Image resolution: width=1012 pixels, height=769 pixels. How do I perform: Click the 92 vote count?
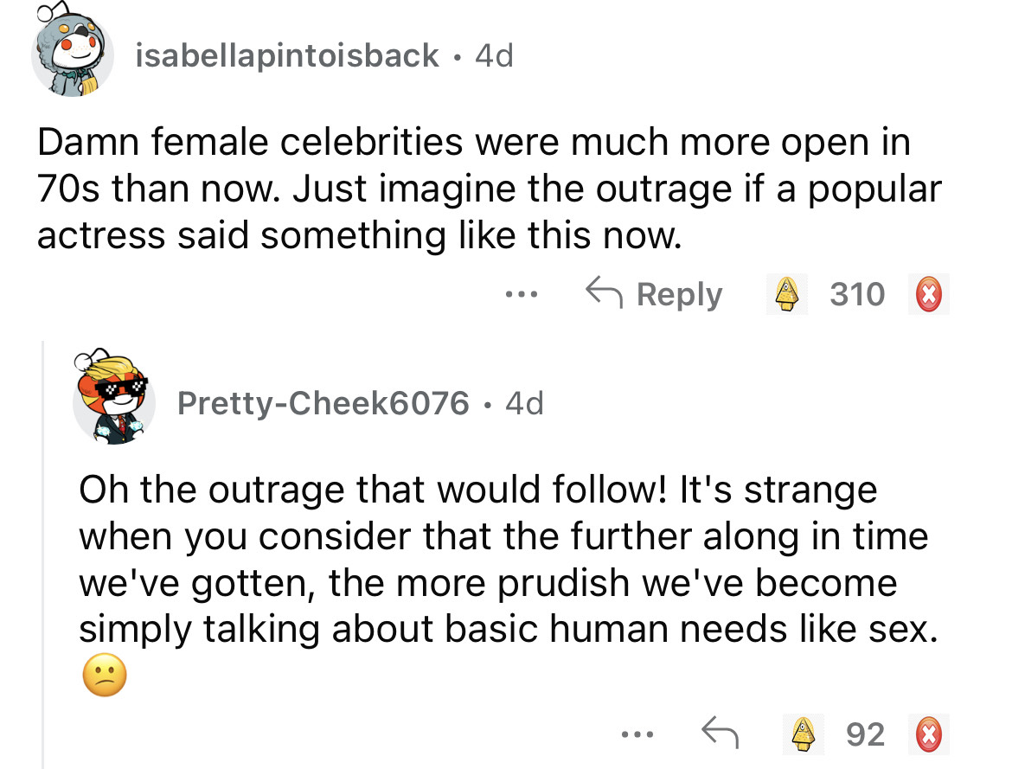pyautogui.click(x=865, y=734)
